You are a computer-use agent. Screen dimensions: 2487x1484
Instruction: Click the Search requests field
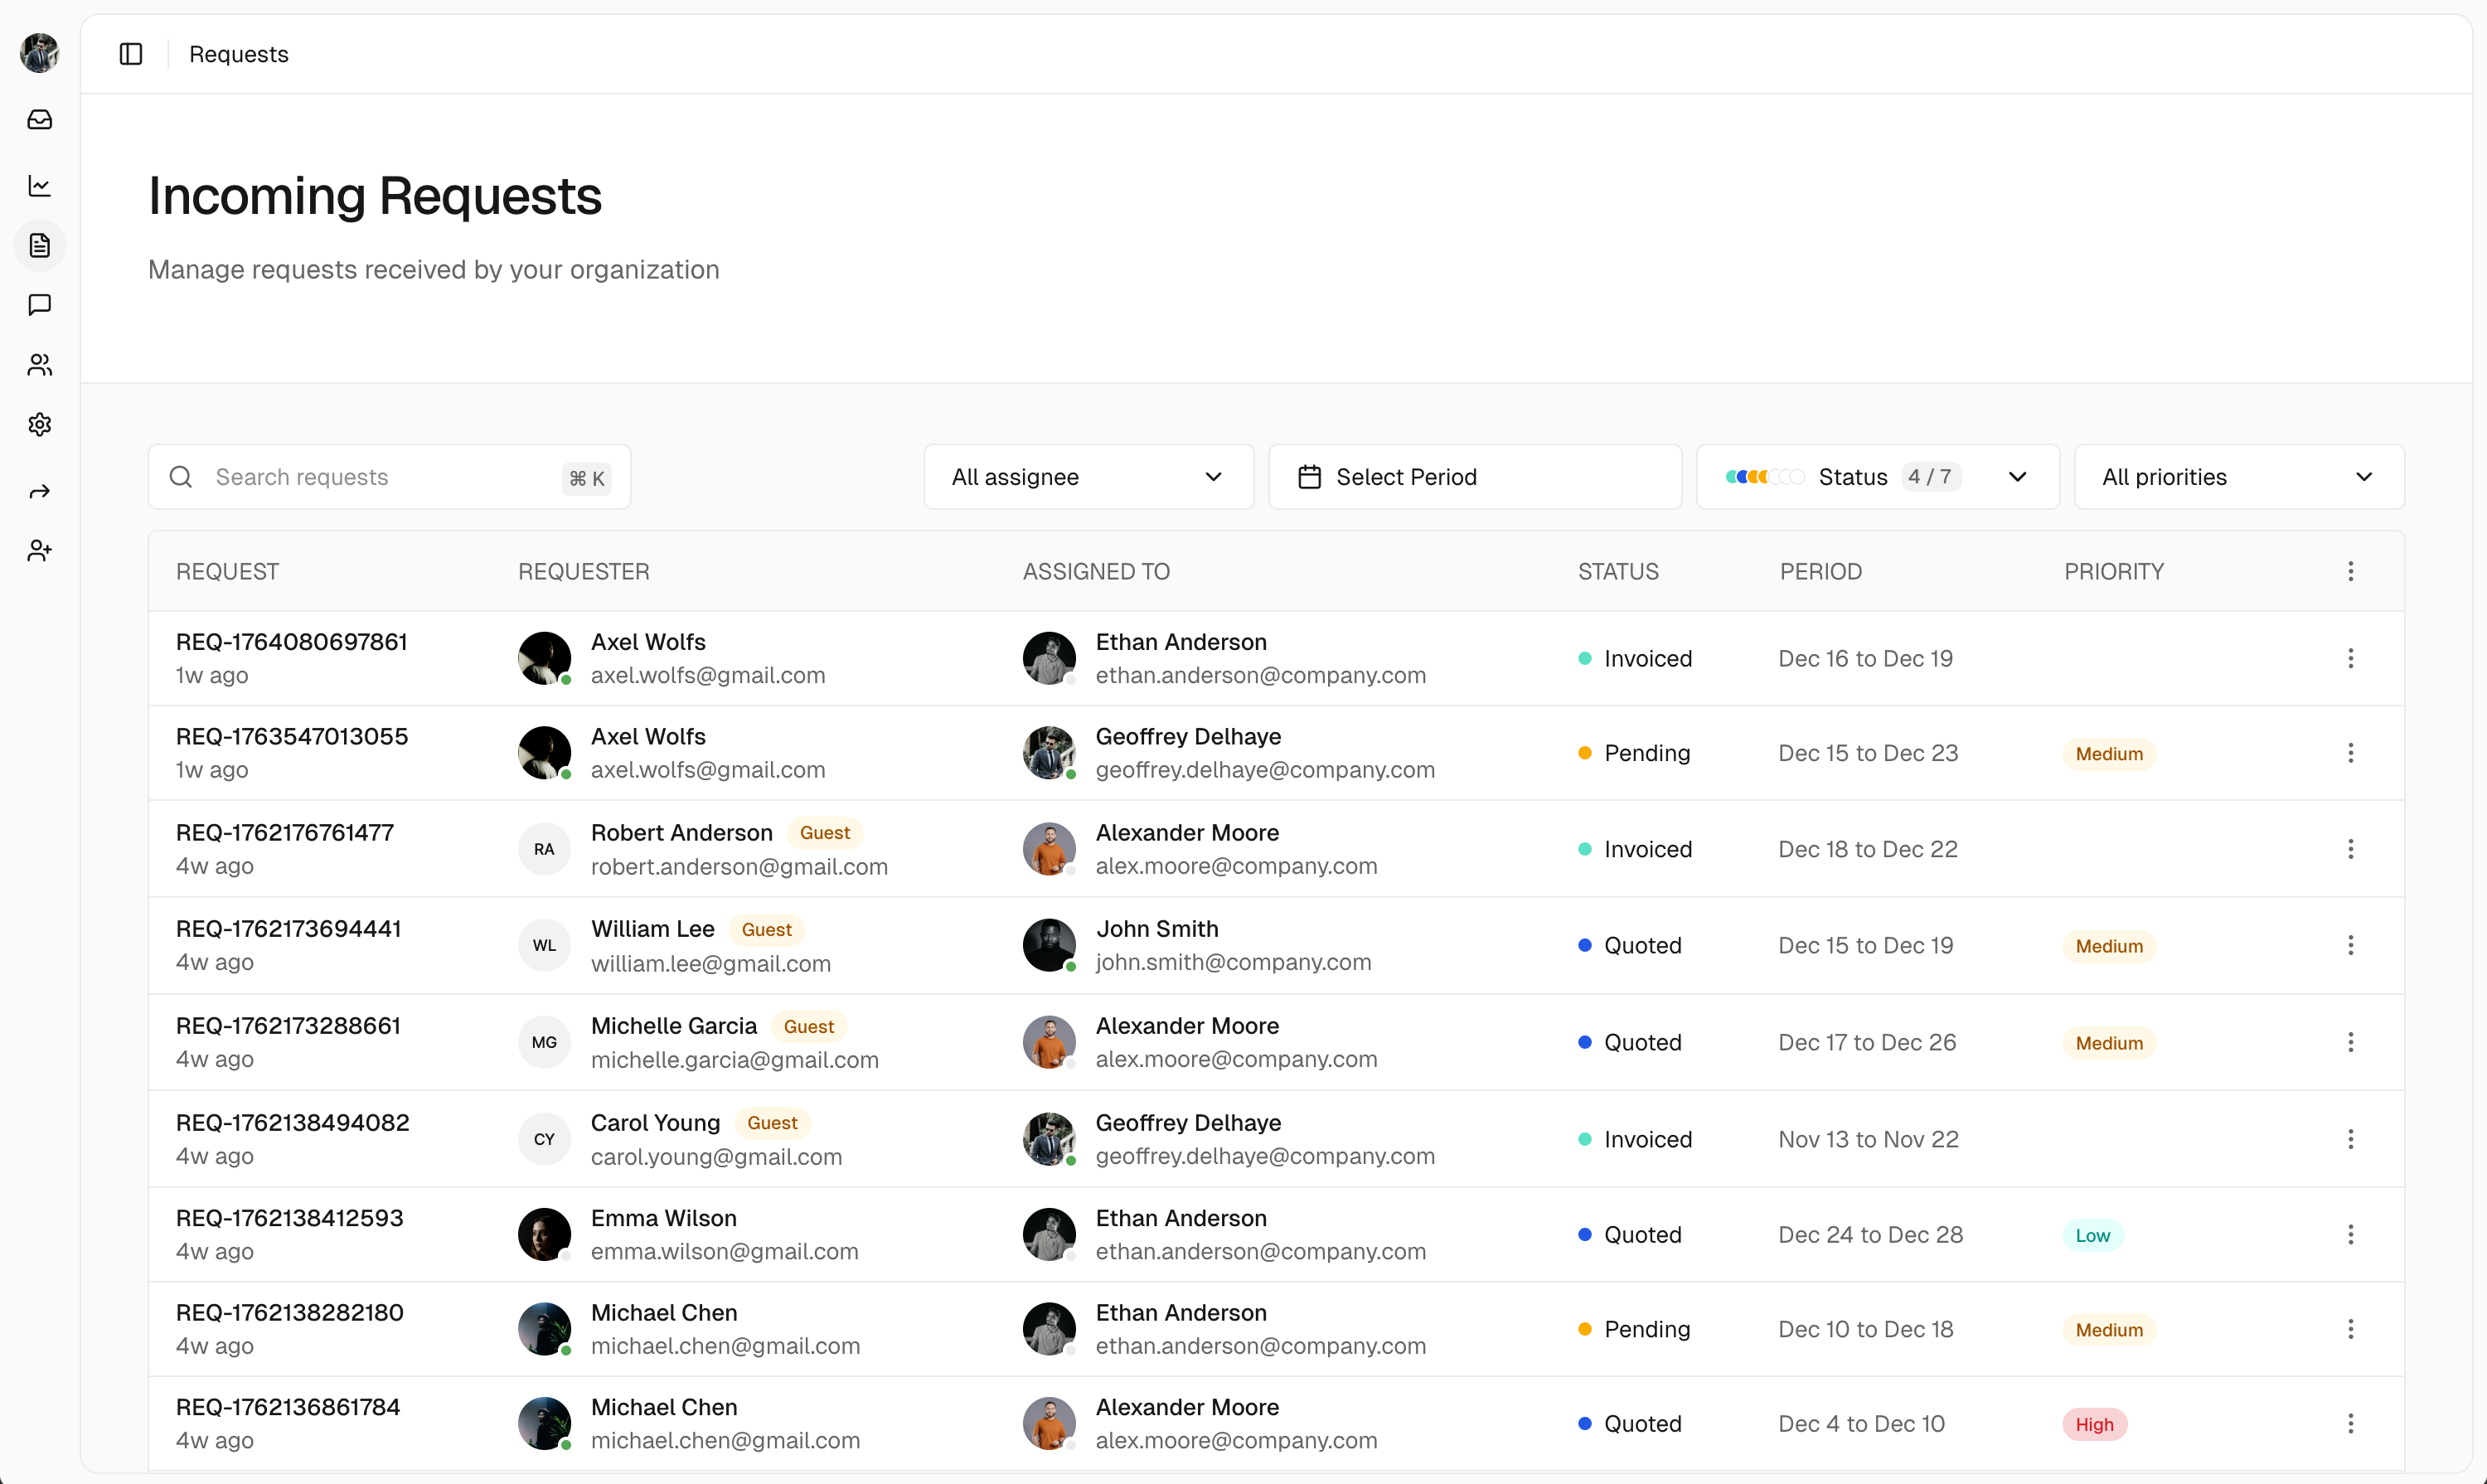[388, 477]
